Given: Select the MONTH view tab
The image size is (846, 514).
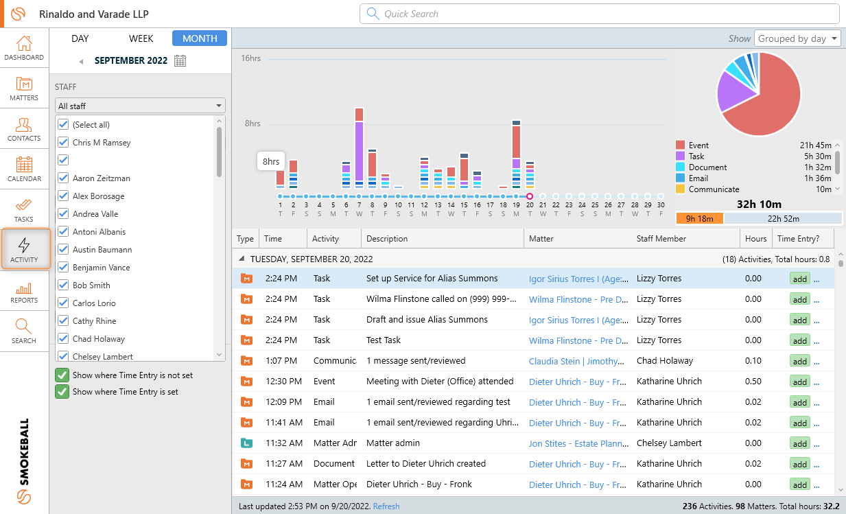Looking at the screenshot, I should [x=200, y=38].
